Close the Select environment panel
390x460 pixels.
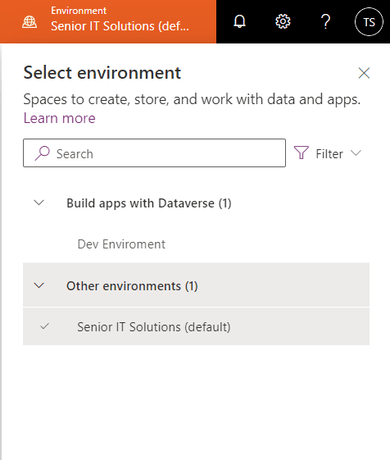[x=364, y=73]
